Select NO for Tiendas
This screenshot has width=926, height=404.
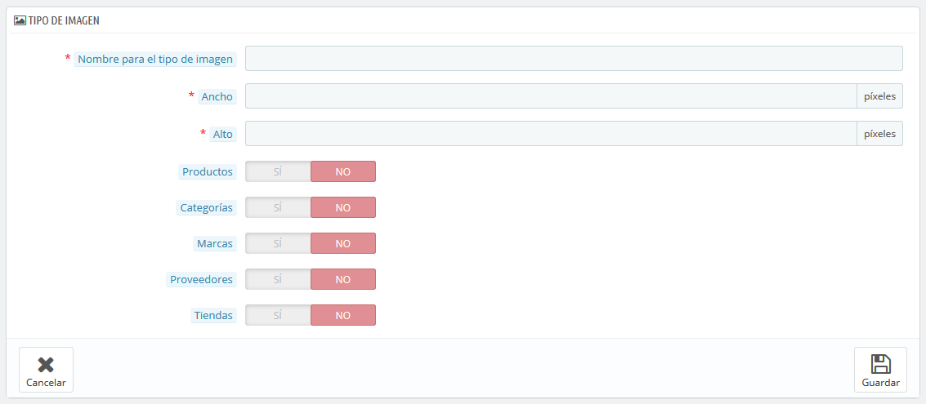343,316
